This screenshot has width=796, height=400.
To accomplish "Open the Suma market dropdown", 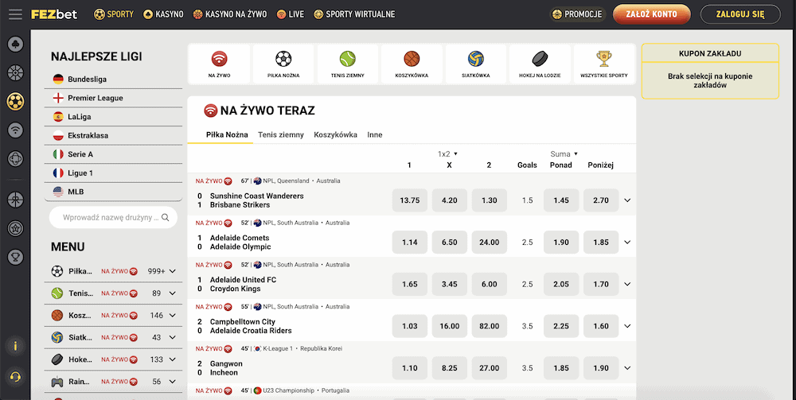I will tap(564, 153).
